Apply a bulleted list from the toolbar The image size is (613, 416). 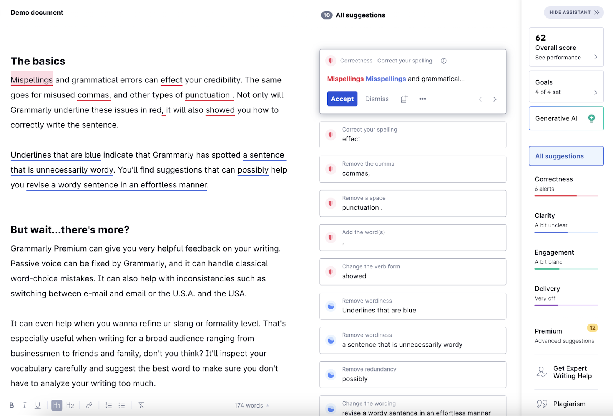pos(122,405)
